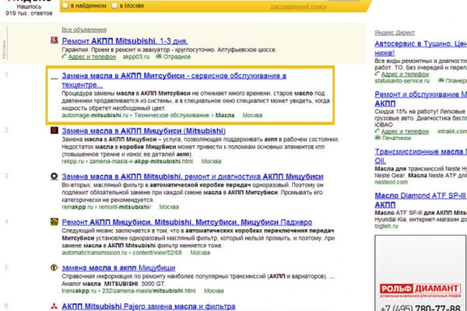Click automatictransmission.ru green URL
This screenshot has height=311, width=467.
[x=122, y=253]
